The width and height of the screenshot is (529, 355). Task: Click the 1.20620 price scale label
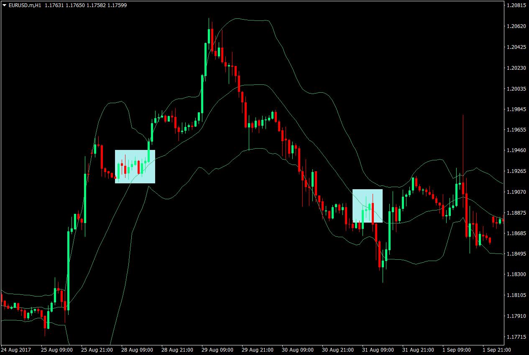click(x=516, y=26)
